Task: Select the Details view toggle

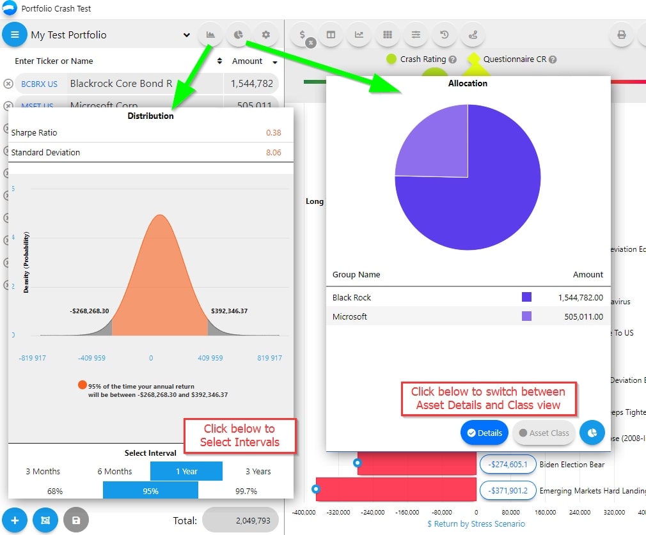Action: click(484, 433)
